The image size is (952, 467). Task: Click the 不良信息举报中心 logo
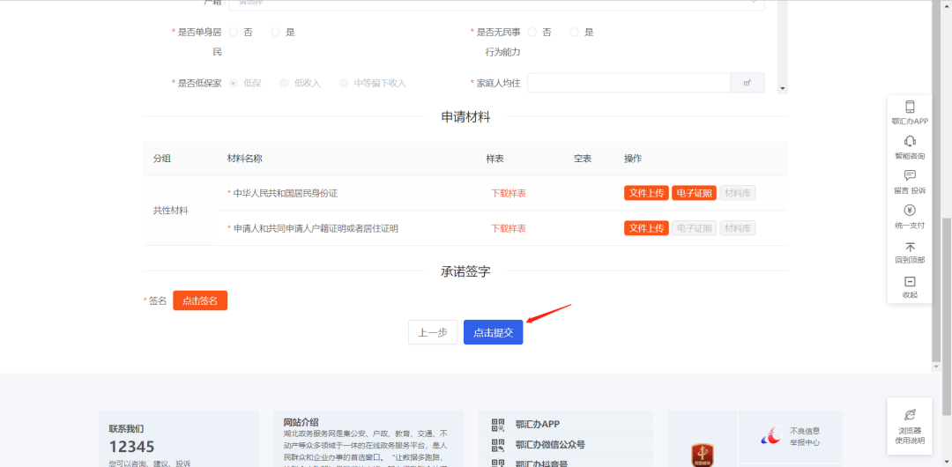(x=771, y=435)
